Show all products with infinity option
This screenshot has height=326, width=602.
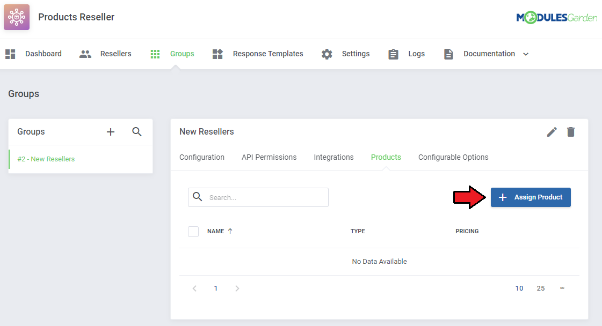coord(562,288)
